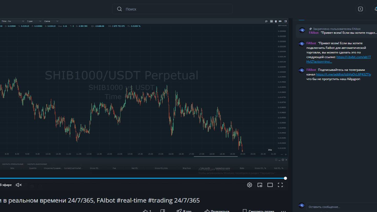
Task: Open the i.bybit.com link in chat
Action: [x=339, y=59]
